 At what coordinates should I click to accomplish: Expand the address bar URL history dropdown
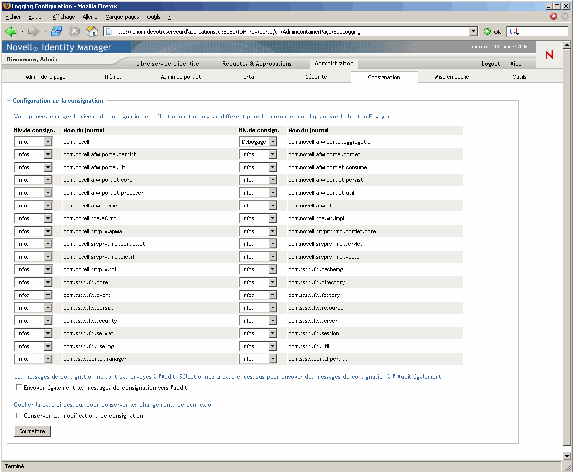coord(473,32)
